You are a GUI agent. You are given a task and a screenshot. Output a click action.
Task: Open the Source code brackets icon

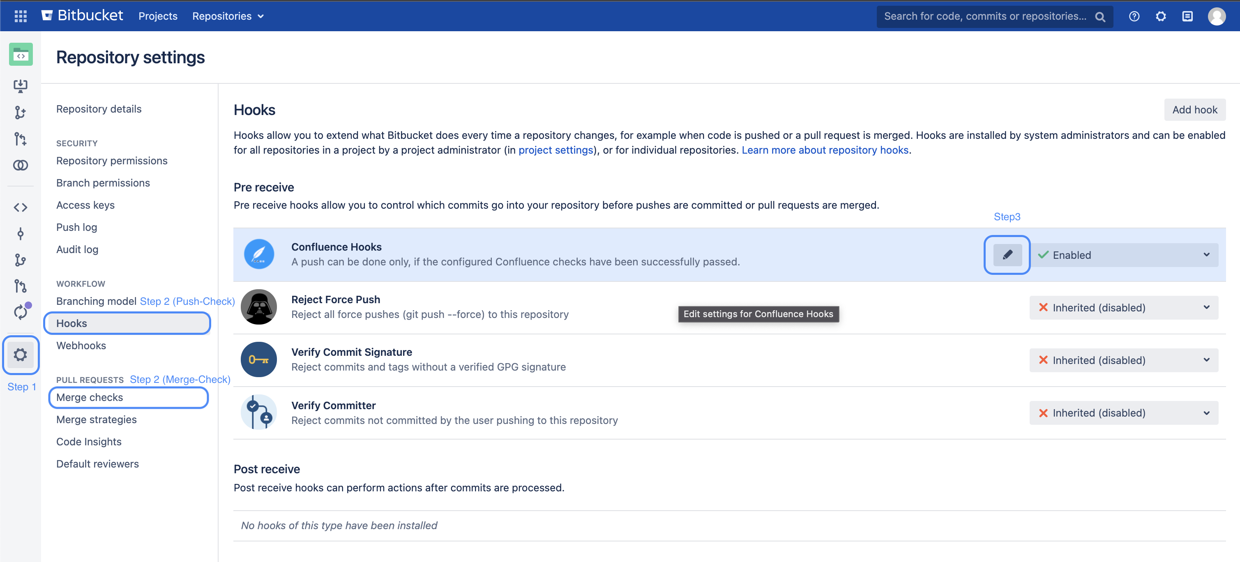tap(20, 207)
